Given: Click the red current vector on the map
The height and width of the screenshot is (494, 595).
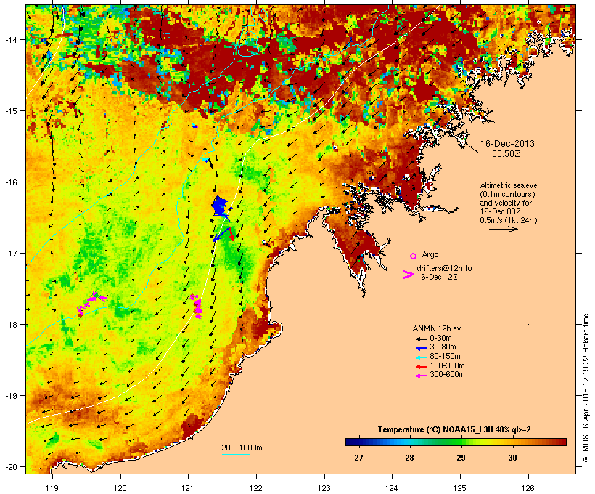Looking at the screenshot, I should click(x=231, y=234).
